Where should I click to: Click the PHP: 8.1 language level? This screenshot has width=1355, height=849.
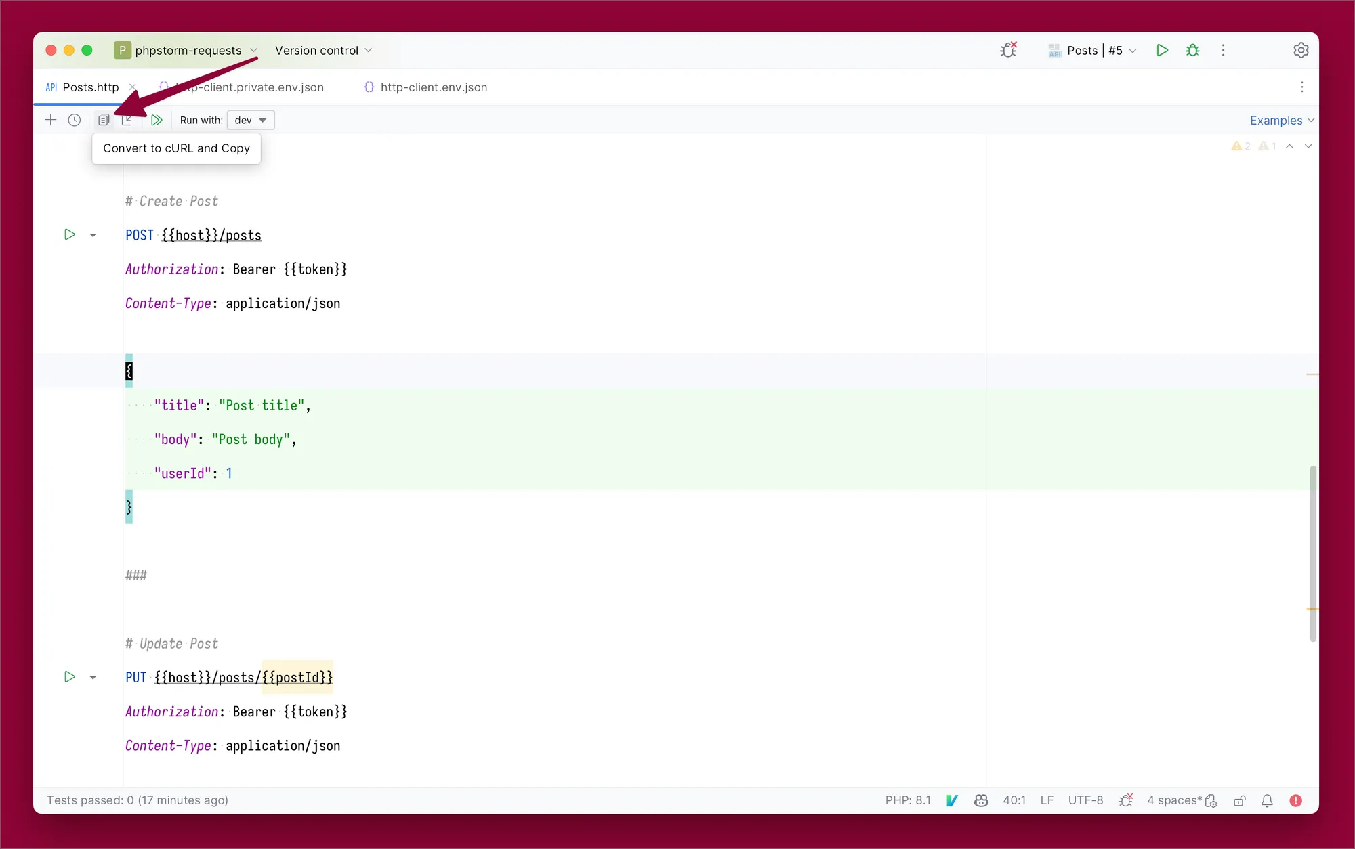[x=908, y=800]
